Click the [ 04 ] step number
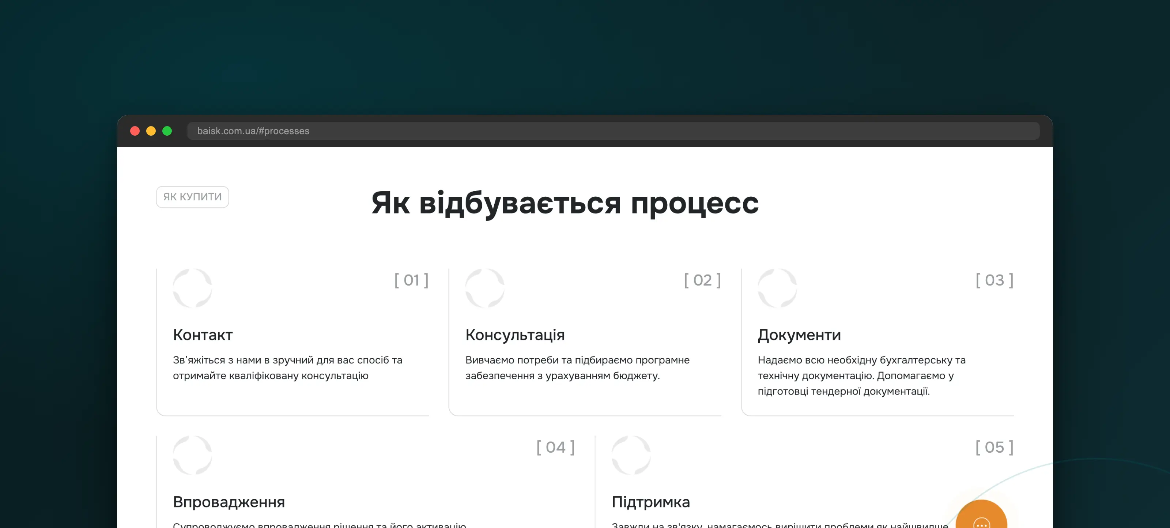1170x528 pixels. click(x=555, y=447)
